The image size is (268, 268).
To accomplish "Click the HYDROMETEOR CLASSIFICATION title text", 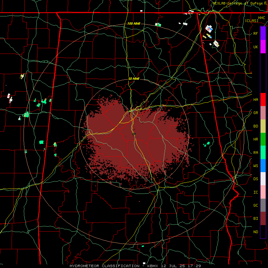I will click(x=105, y=266).
